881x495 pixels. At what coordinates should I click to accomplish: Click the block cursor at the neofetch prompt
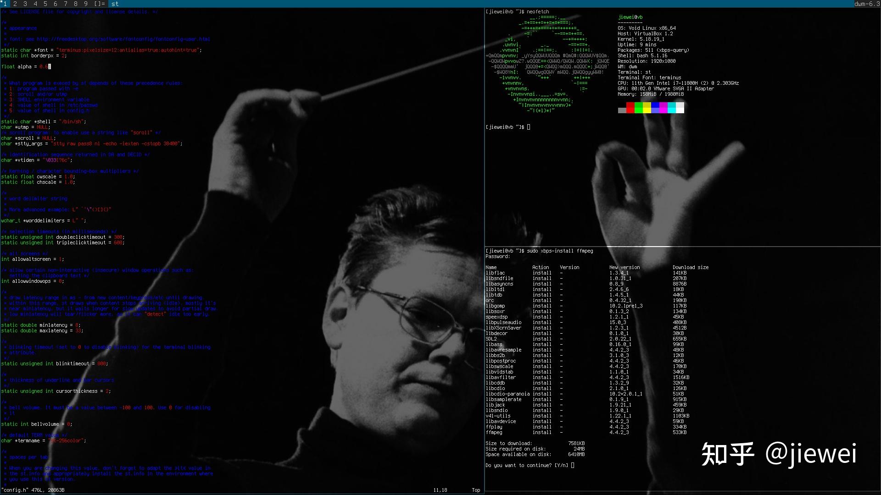click(x=529, y=127)
